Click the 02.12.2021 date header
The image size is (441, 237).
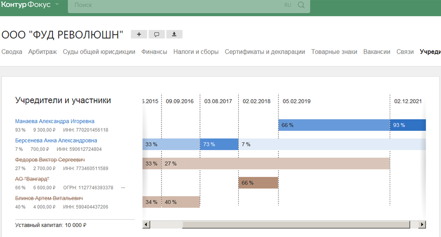(x=408, y=101)
